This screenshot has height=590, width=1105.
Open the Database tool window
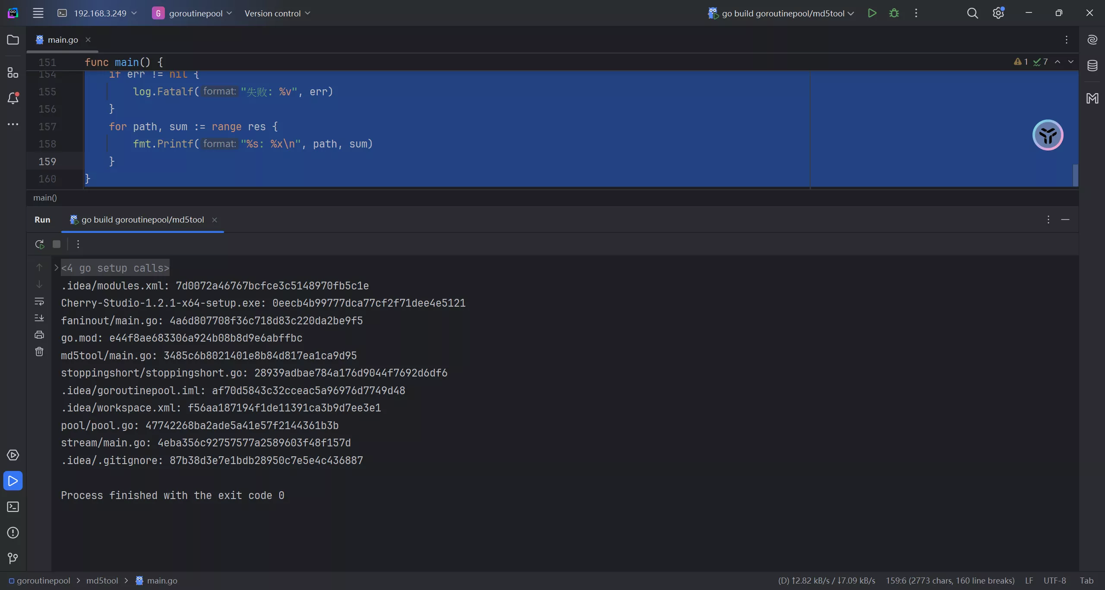pos(1092,66)
